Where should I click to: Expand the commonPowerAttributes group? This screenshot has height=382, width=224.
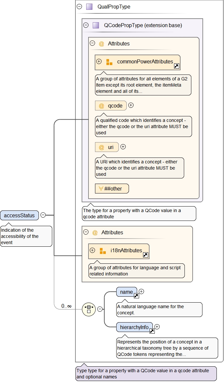[x=99, y=61]
